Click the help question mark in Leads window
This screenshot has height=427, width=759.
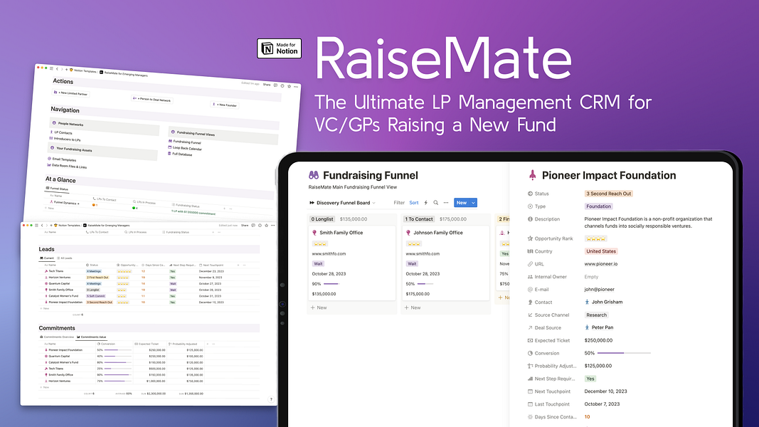[271, 399]
